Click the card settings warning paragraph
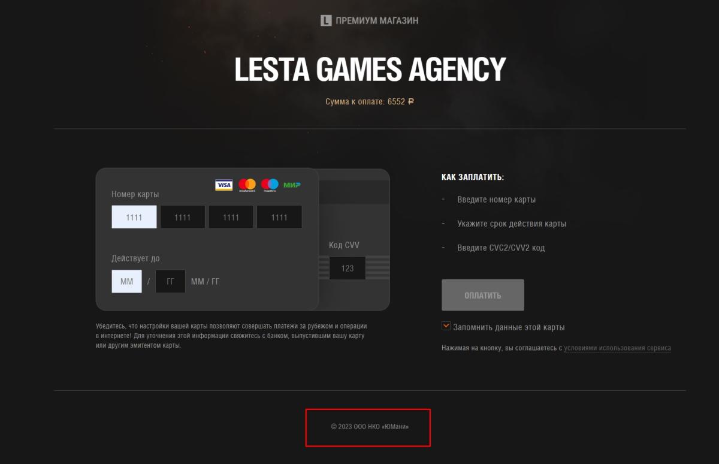 tap(231, 336)
